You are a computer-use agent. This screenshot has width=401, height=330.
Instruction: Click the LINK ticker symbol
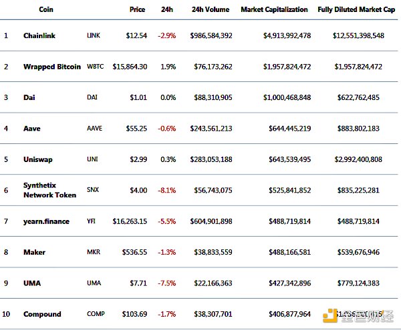click(94, 35)
